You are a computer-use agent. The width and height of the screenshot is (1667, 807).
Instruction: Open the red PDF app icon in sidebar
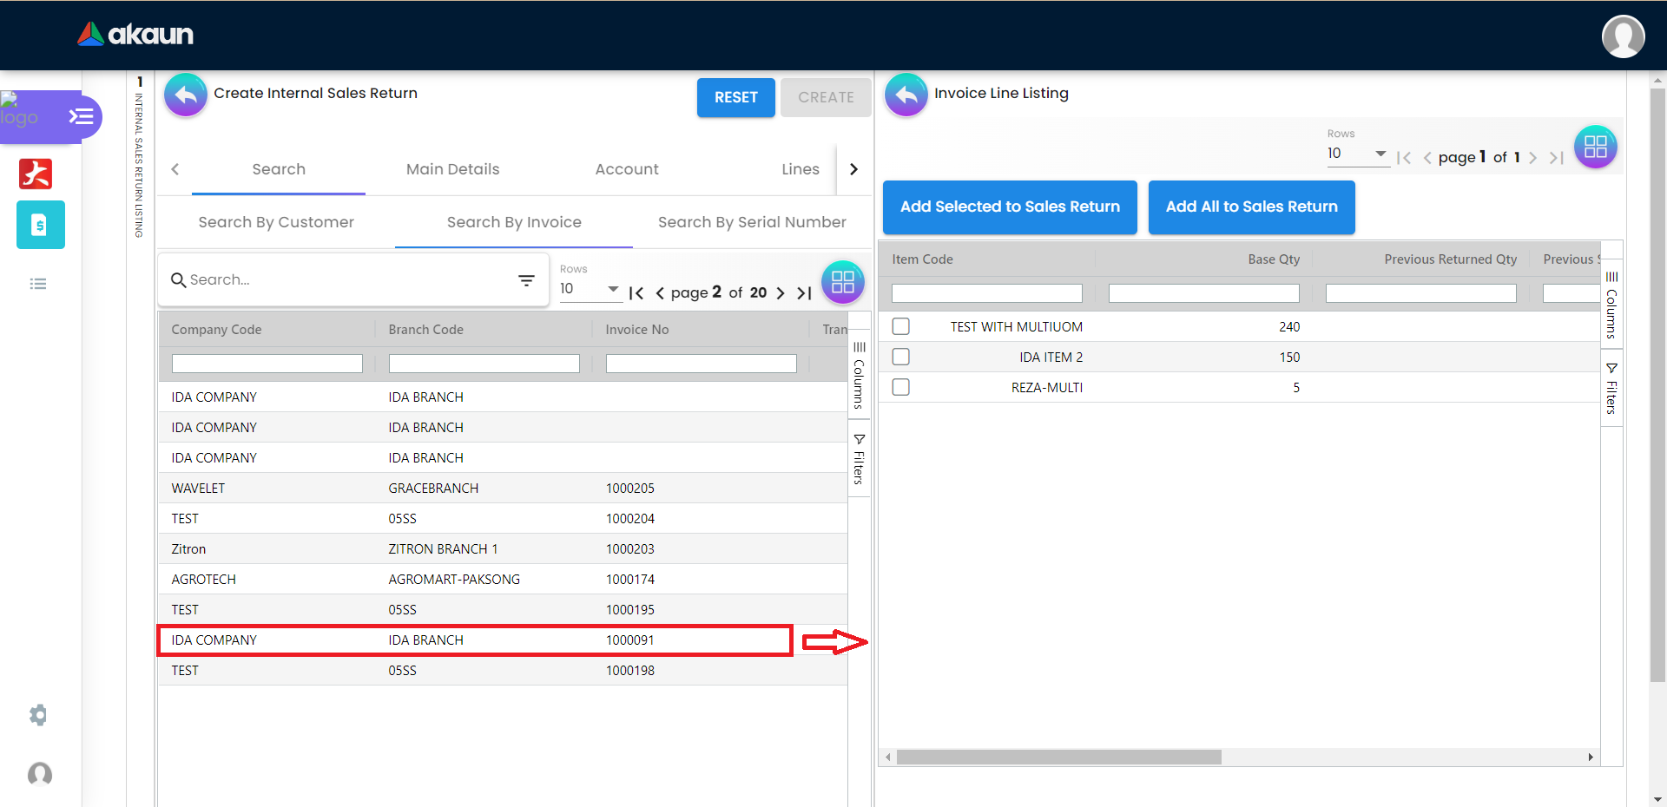pyautogui.click(x=36, y=174)
